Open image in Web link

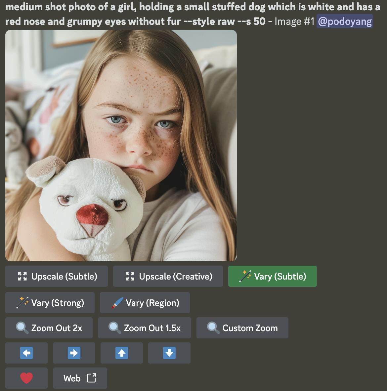(x=80, y=378)
